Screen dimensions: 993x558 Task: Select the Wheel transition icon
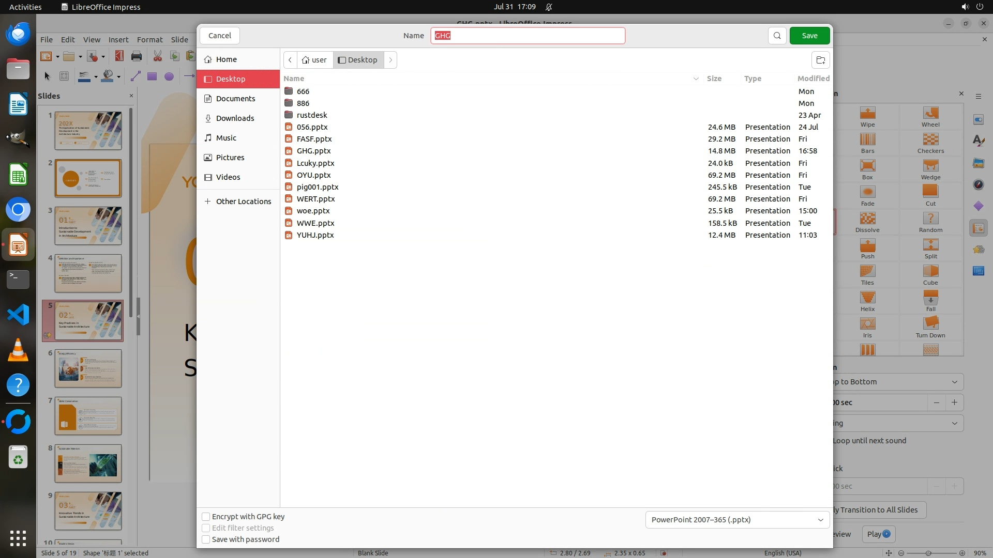click(x=930, y=114)
